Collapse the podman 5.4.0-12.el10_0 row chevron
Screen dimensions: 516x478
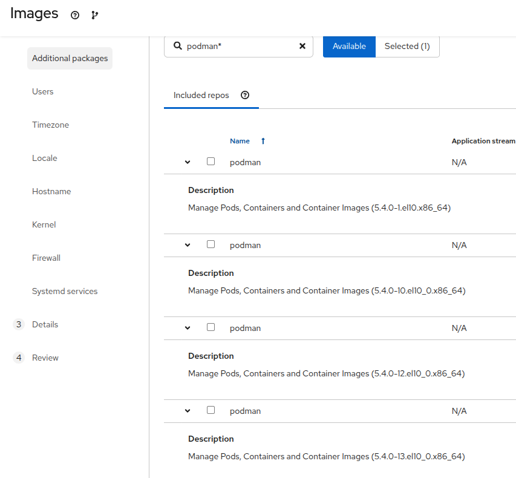(x=188, y=328)
